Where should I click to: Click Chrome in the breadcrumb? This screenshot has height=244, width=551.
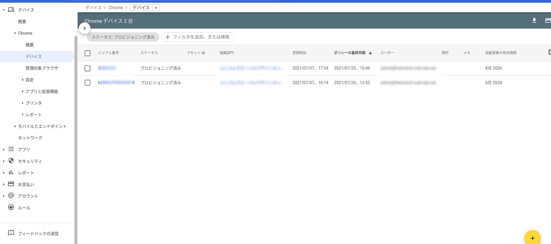116,8
